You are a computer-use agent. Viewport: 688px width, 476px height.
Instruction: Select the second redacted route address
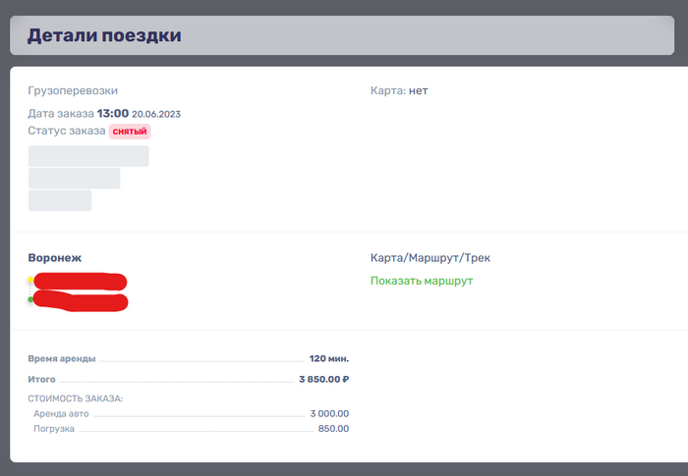[x=81, y=301]
